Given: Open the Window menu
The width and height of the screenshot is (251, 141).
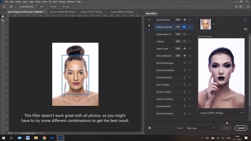Looking at the screenshot, I should coord(71,2).
